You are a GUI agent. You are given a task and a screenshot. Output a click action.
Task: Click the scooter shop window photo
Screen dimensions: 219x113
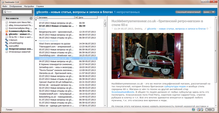(147, 56)
